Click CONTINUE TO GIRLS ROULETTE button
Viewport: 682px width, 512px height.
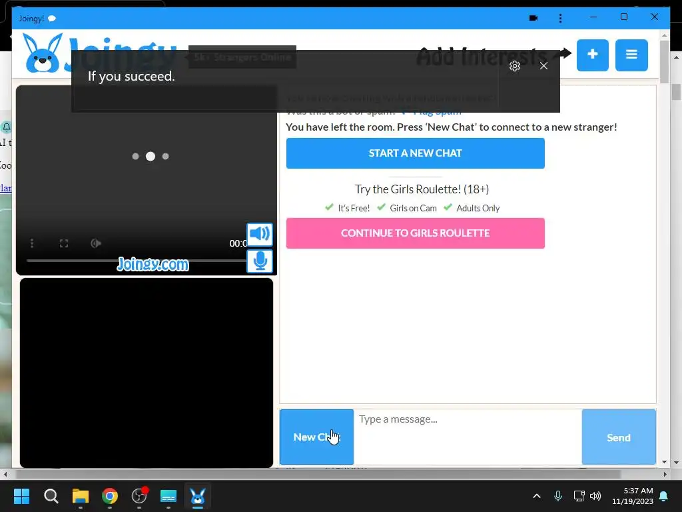coord(416,233)
